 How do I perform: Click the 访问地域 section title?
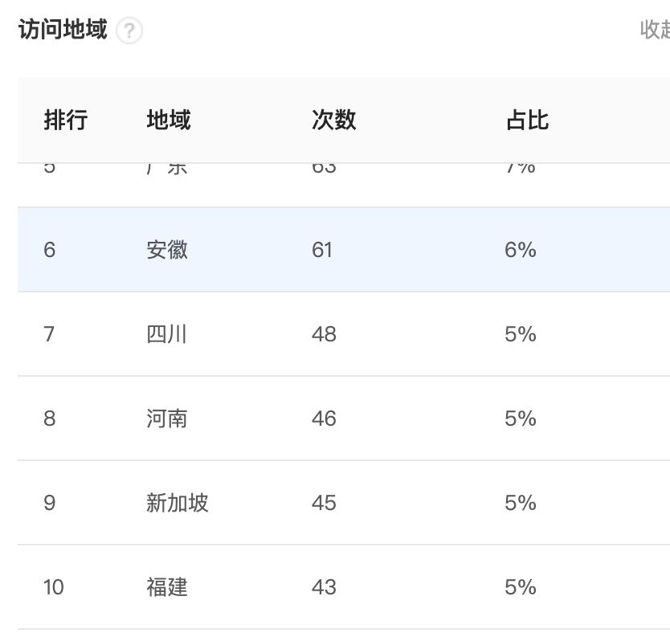63,31
